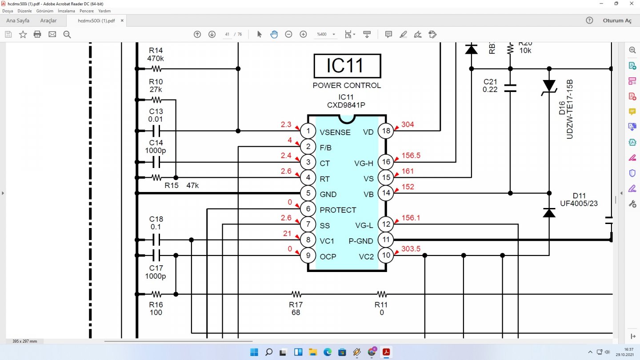
Task: Open Windows Start menu
Action: click(254, 352)
